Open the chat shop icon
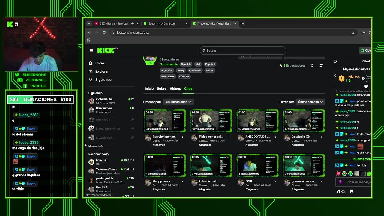 point(352,191)
